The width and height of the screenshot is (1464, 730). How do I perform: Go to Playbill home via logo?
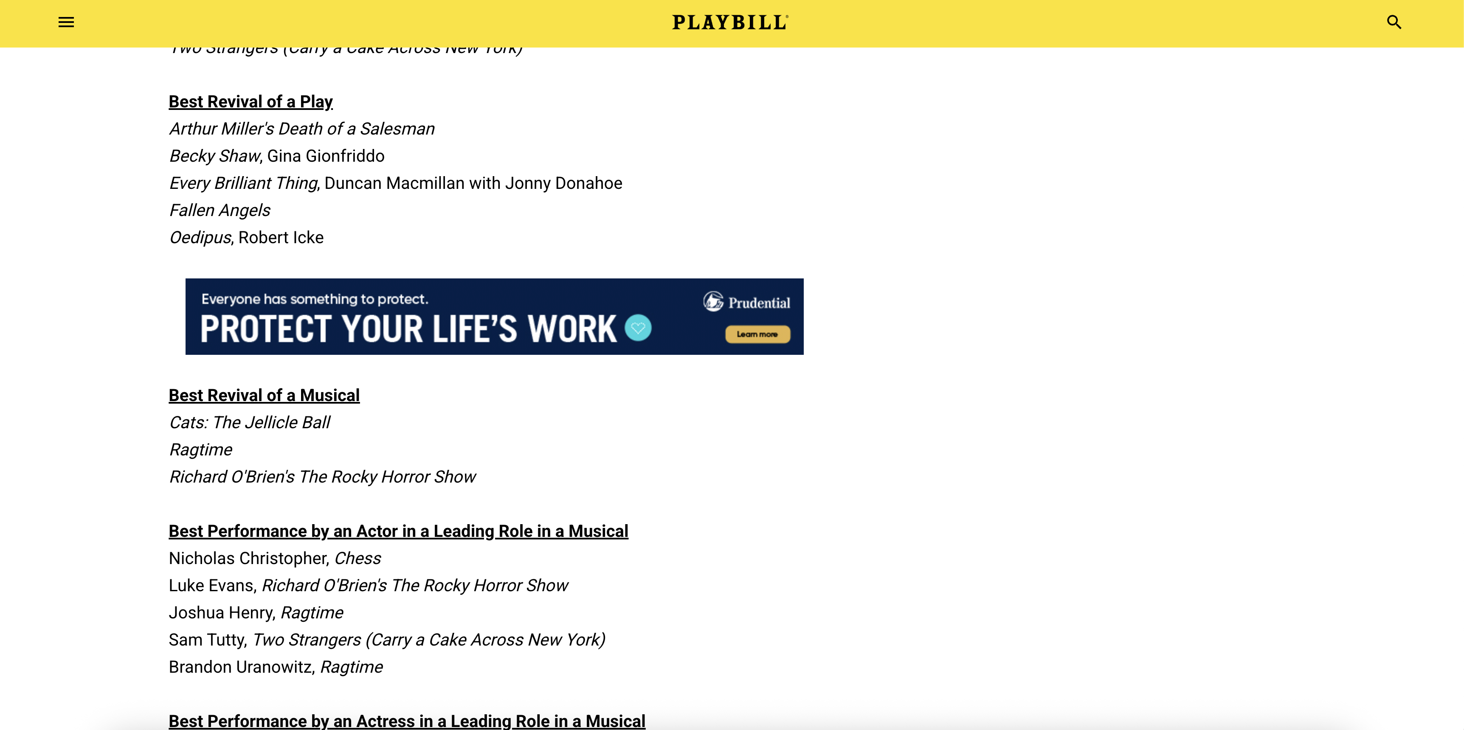[x=730, y=22]
